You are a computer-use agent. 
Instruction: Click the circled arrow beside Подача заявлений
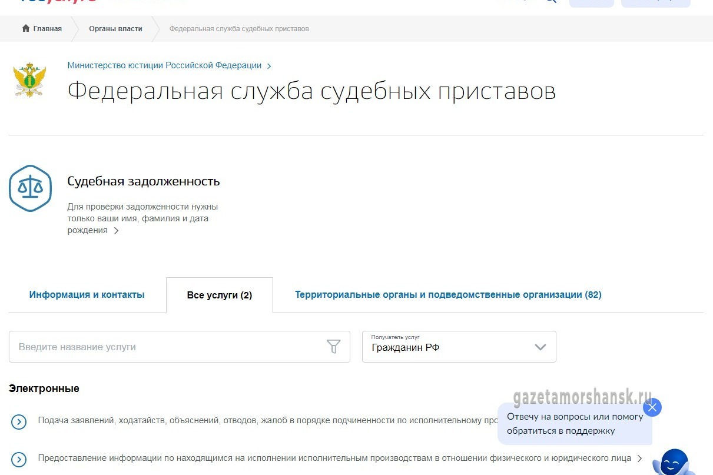pos(19,421)
